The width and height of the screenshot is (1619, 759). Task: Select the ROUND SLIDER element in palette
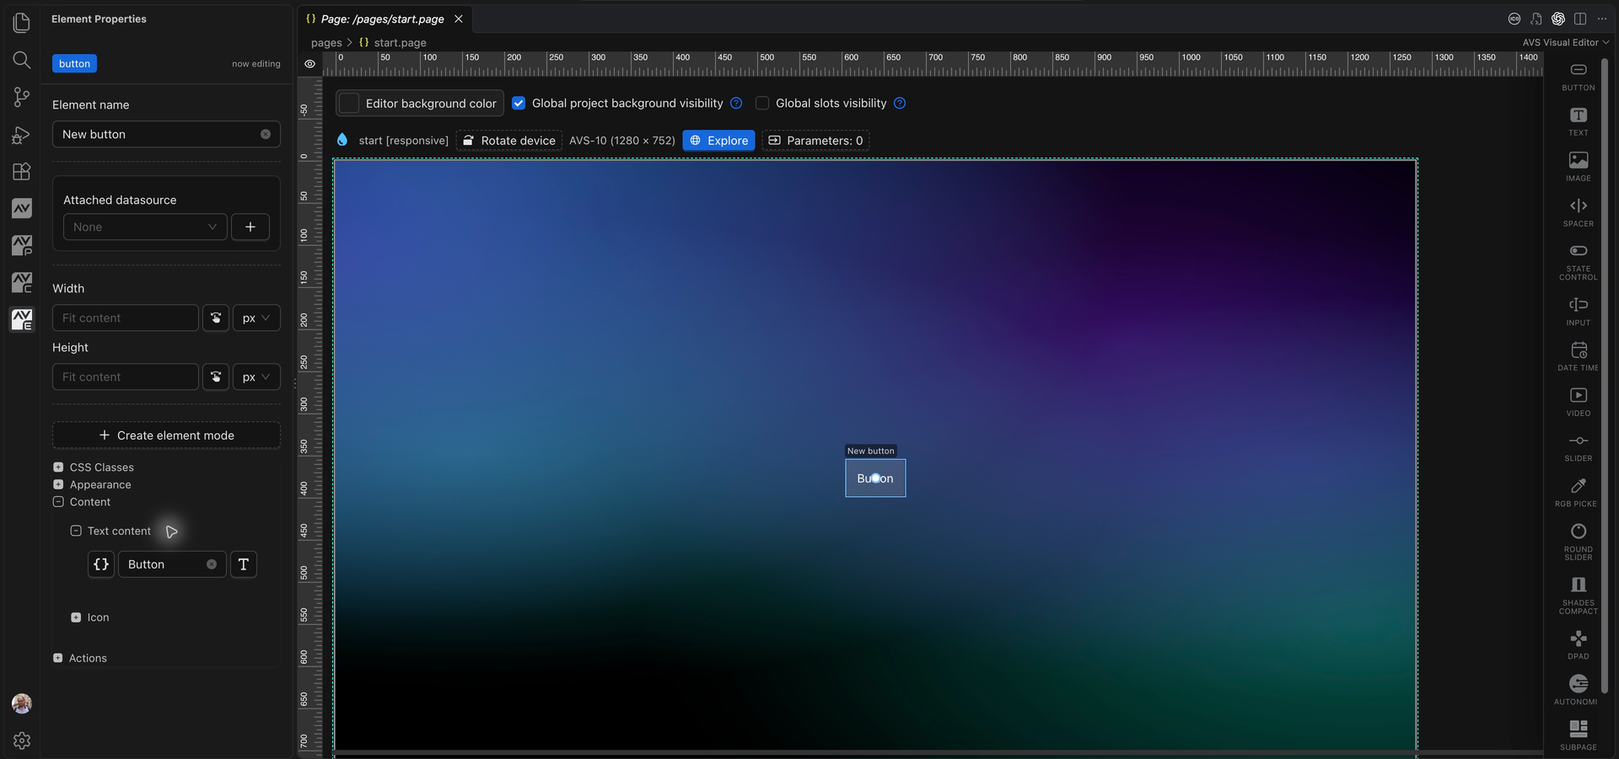click(1579, 542)
